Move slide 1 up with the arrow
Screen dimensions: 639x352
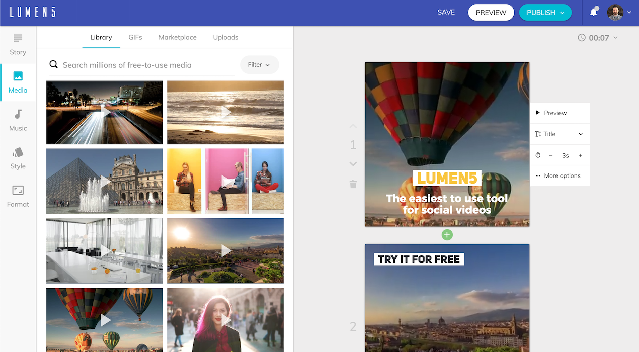click(x=353, y=126)
